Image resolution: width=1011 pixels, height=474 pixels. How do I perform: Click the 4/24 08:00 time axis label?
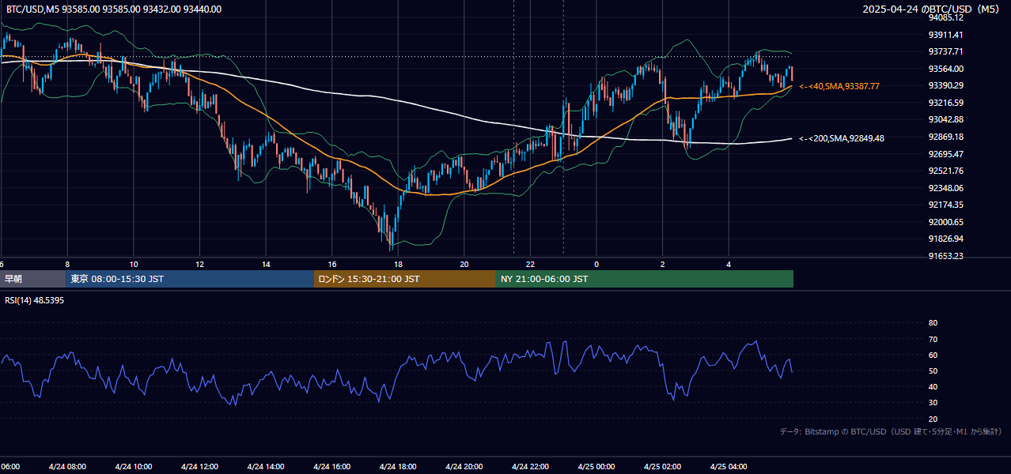[67, 467]
